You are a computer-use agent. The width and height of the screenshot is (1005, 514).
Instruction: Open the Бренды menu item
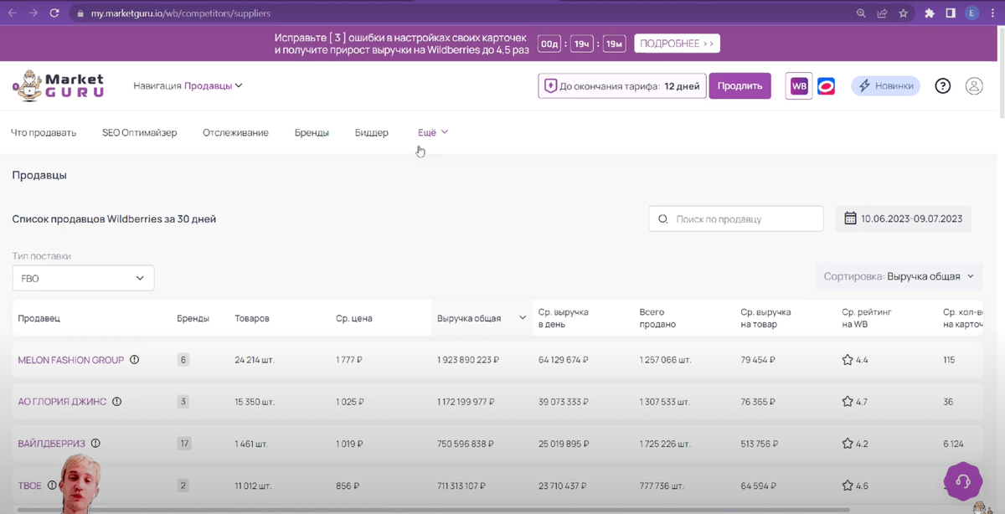click(312, 132)
